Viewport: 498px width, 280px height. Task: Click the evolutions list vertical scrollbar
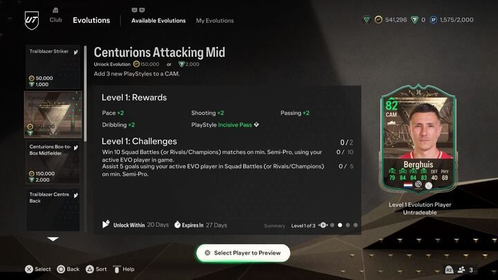tap(85, 93)
